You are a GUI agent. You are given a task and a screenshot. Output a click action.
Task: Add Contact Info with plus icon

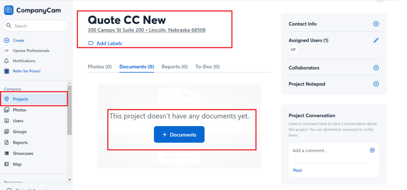[x=376, y=24]
